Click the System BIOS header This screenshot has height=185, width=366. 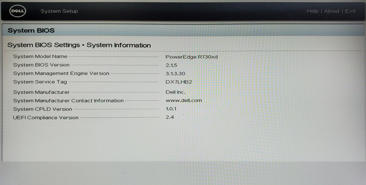tap(31, 30)
